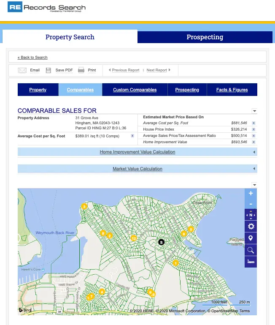Activate the map ruler measure tool
The height and width of the screenshot is (325, 275).
(x=251, y=262)
